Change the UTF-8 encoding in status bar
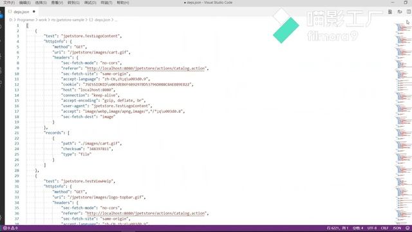 [372, 228]
